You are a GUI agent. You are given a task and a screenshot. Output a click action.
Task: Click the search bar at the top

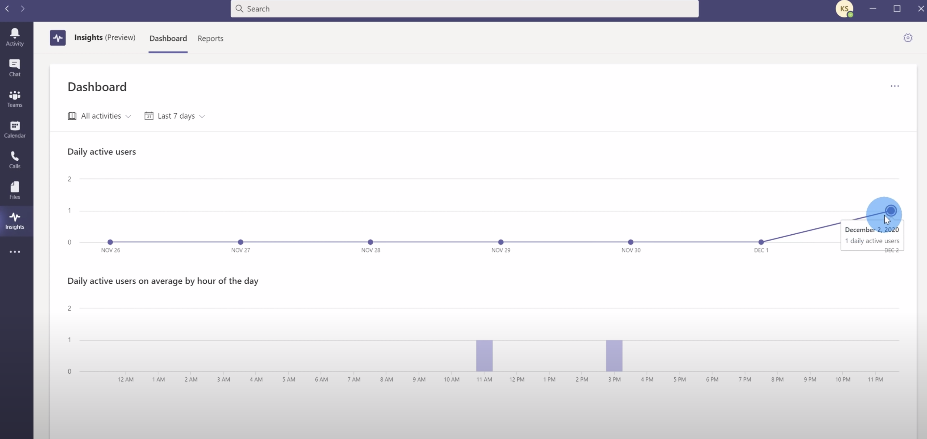464,8
